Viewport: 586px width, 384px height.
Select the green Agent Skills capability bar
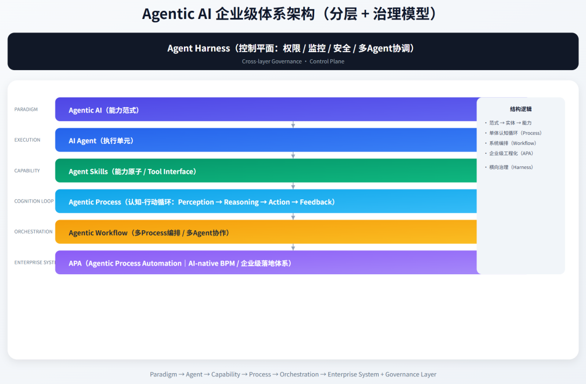tap(266, 171)
